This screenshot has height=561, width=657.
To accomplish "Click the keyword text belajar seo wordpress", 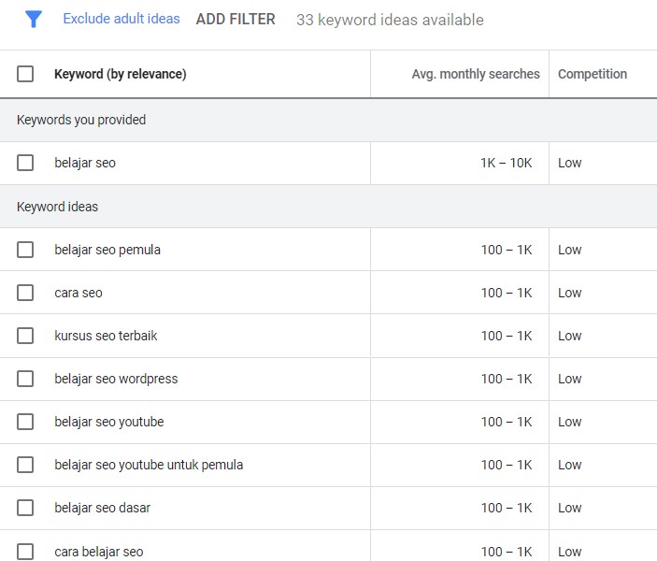I will coord(116,379).
